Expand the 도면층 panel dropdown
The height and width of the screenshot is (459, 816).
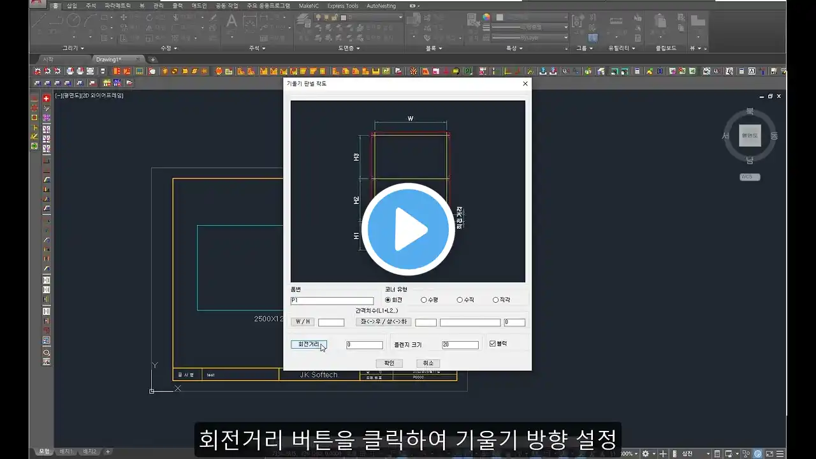(349, 48)
